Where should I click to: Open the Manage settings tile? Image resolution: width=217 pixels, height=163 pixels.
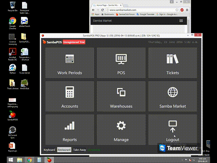(x=121, y=130)
